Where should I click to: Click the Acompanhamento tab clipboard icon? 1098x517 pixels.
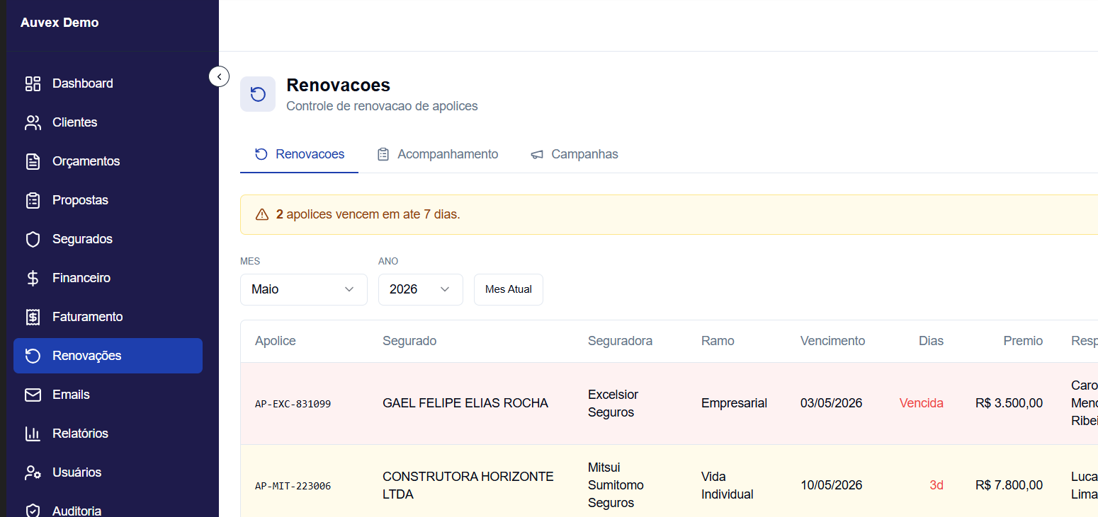(383, 154)
